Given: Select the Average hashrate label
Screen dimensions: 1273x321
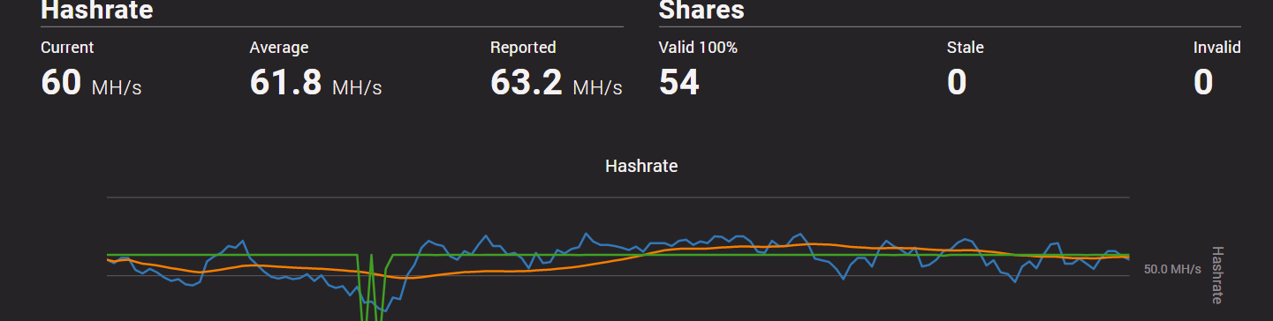Looking at the screenshot, I should point(279,48).
